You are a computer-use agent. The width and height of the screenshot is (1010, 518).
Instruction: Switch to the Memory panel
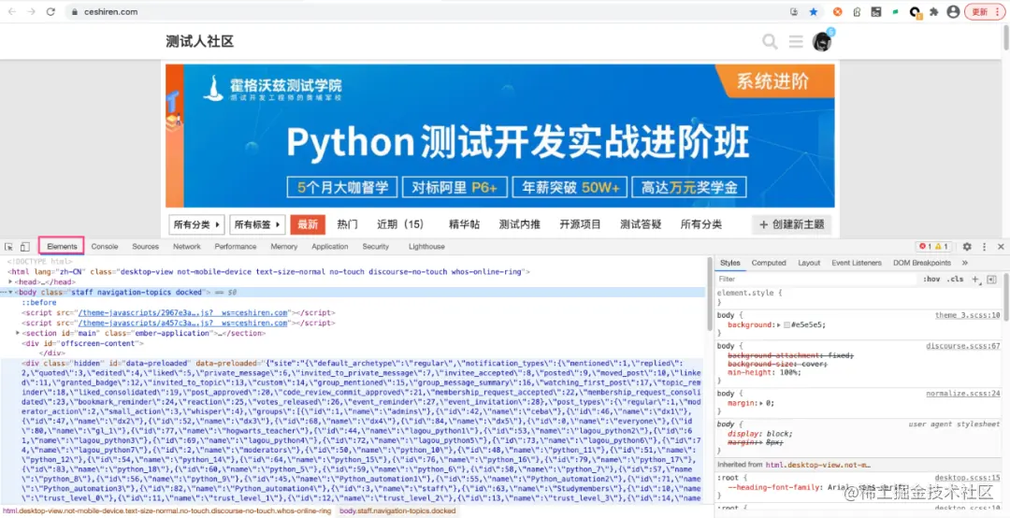(x=284, y=247)
